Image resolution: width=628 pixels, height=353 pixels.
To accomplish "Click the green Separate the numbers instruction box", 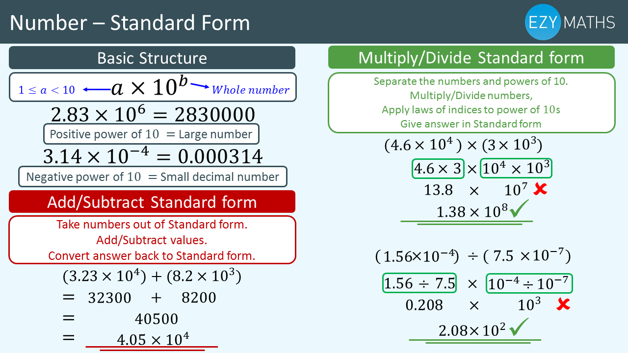I will pyautogui.click(x=471, y=102).
